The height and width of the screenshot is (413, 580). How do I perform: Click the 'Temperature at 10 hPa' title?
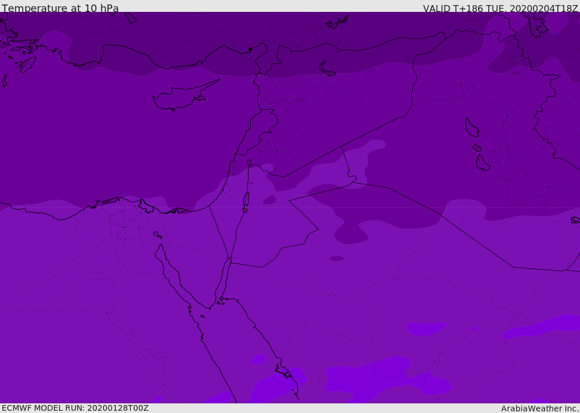tap(60, 7)
